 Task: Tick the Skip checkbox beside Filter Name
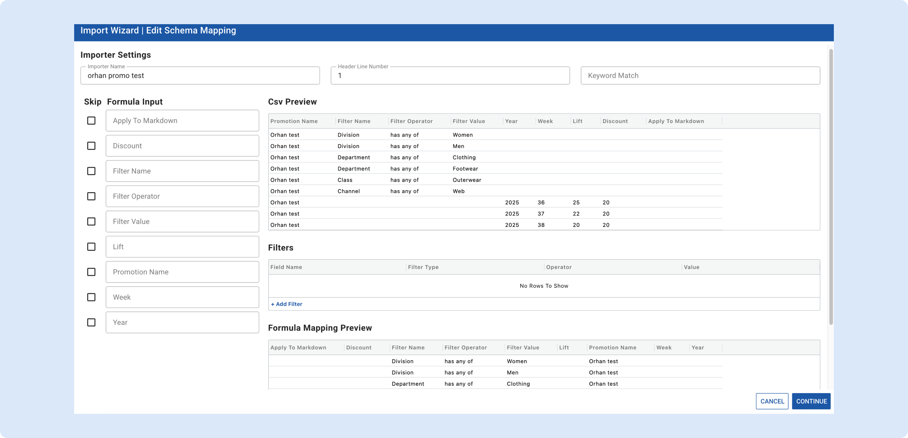(91, 171)
